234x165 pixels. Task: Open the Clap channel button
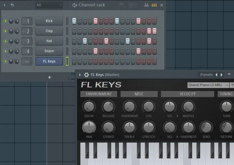(x=49, y=31)
